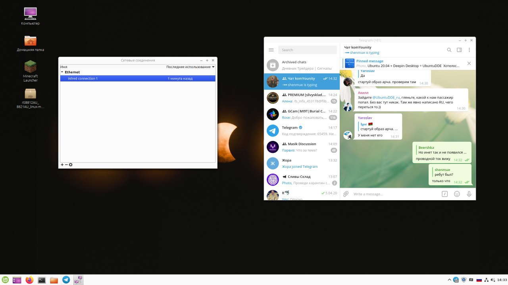Open the bot commands slash icon
508x285 pixels.
(x=445, y=194)
